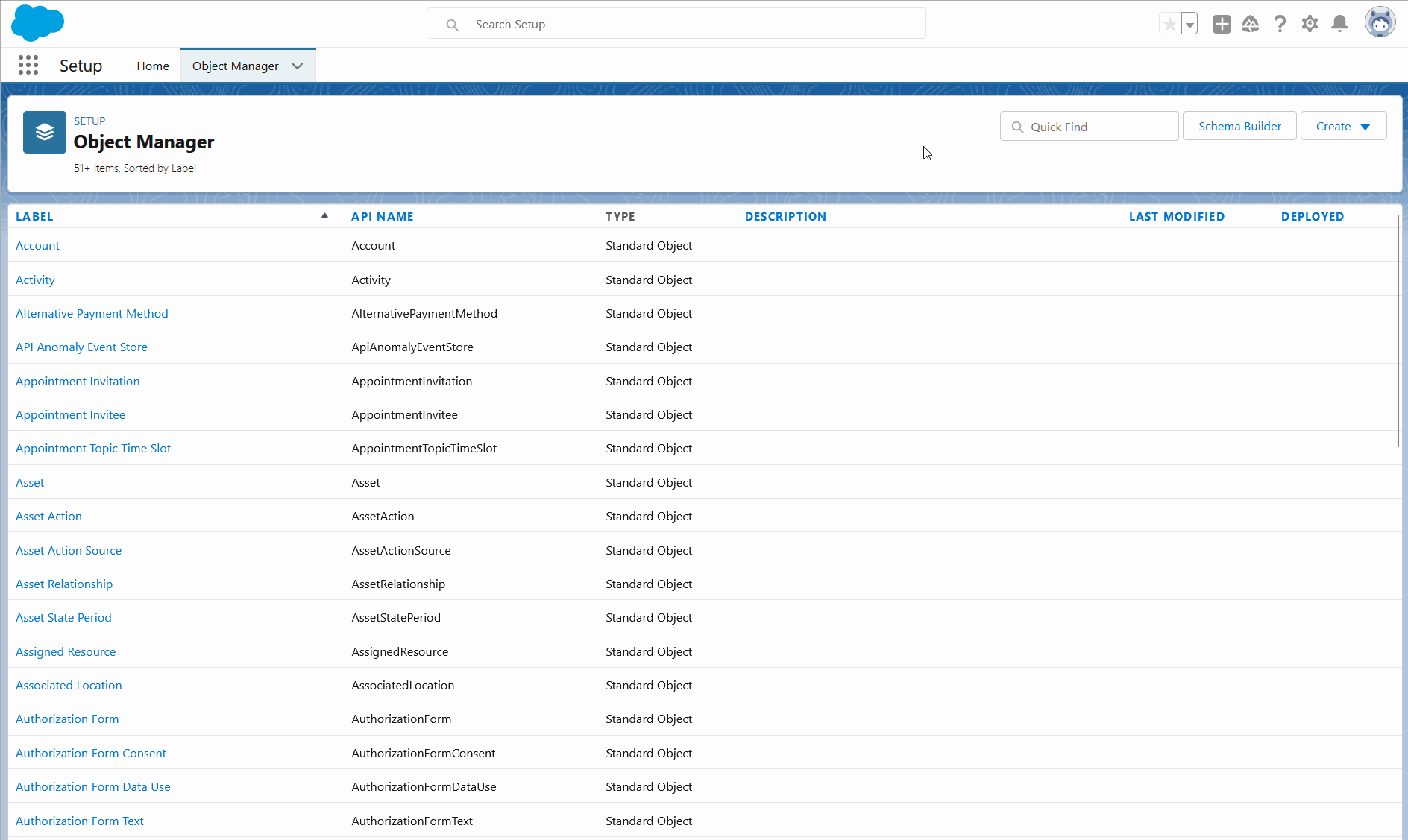Screen dimensions: 1408x840
Task: Open the Appointment Invitee object
Action: [70, 415]
